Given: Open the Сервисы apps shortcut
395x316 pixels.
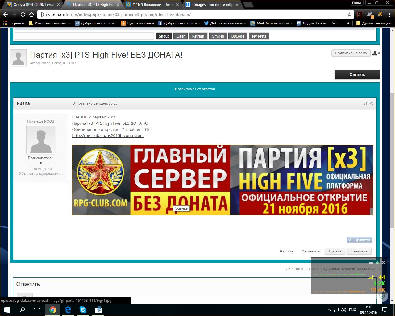Looking at the screenshot, I should click(14, 23).
